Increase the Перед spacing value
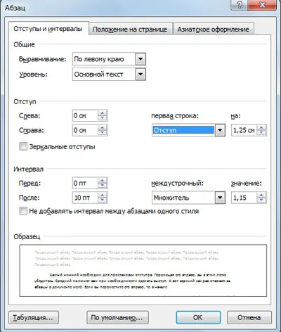Image resolution: width=281 pixels, height=332 pixels. tap(103, 181)
